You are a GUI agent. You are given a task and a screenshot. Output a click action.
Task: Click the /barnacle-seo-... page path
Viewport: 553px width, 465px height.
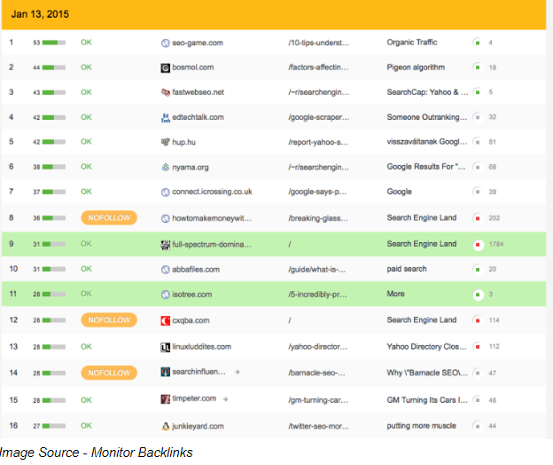click(316, 374)
